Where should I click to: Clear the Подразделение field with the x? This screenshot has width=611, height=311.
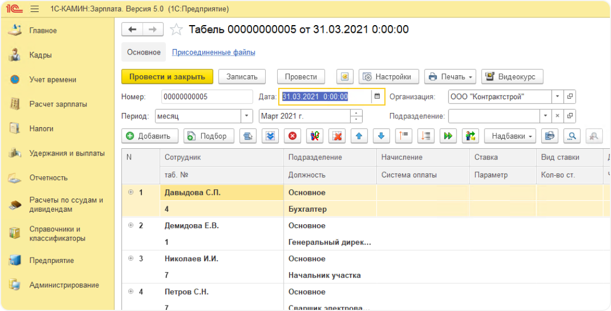click(557, 116)
